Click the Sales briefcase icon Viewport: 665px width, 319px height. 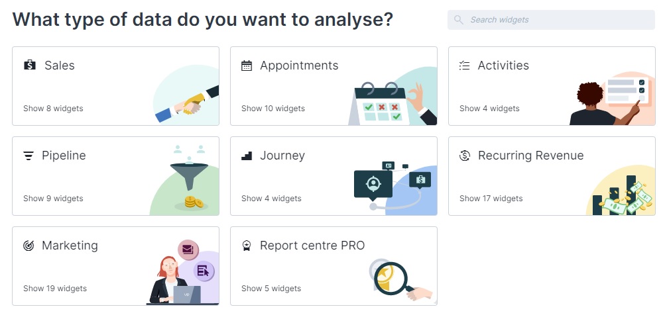30,65
